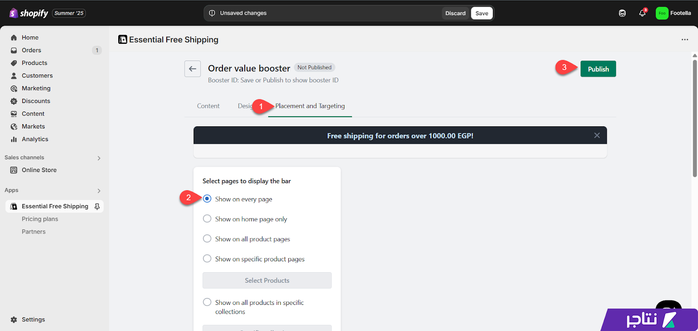Open the Footella store account menu
Image resolution: width=698 pixels, height=331 pixels.
pyautogui.click(x=673, y=13)
